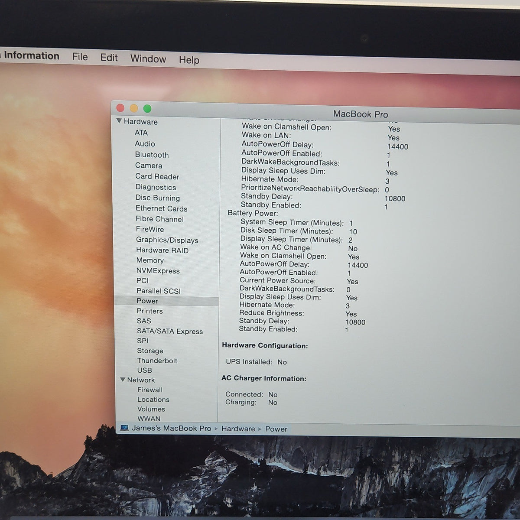This screenshot has width=520, height=520.
Task: Select USB under Hardware
Action: 145,370
